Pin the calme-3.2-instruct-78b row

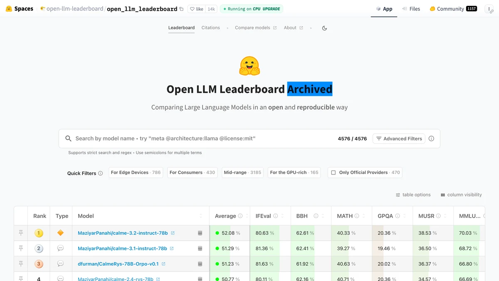[x=21, y=233]
